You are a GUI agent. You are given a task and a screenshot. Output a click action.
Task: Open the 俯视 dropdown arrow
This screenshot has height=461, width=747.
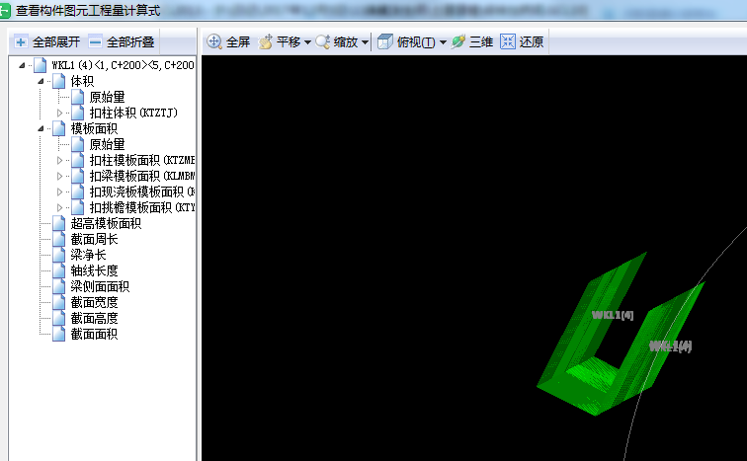[443, 42]
